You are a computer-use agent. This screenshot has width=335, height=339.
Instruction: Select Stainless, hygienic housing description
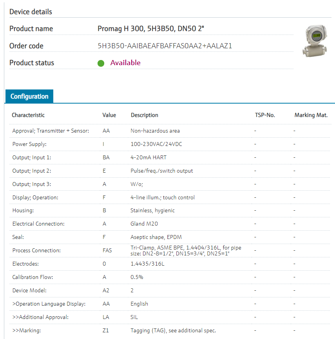click(152, 210)
